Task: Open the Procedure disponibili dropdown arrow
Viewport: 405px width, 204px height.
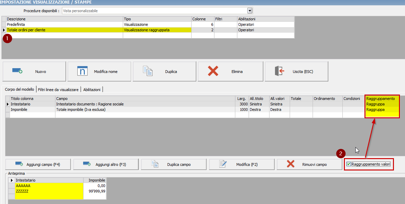Action: pos(250,11)
